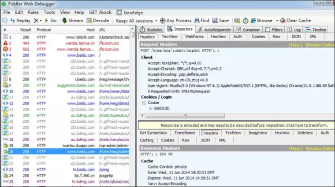Open request inspector Cookies tab
Image resolution: width=335 pixels, height=187 pixels.
coord(258,37)
